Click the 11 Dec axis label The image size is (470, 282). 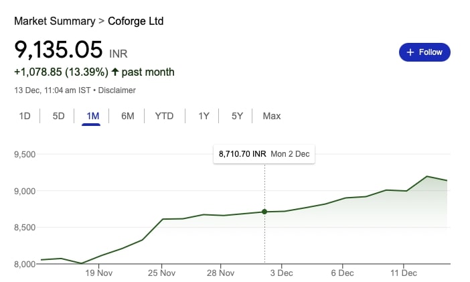[404, 273]
